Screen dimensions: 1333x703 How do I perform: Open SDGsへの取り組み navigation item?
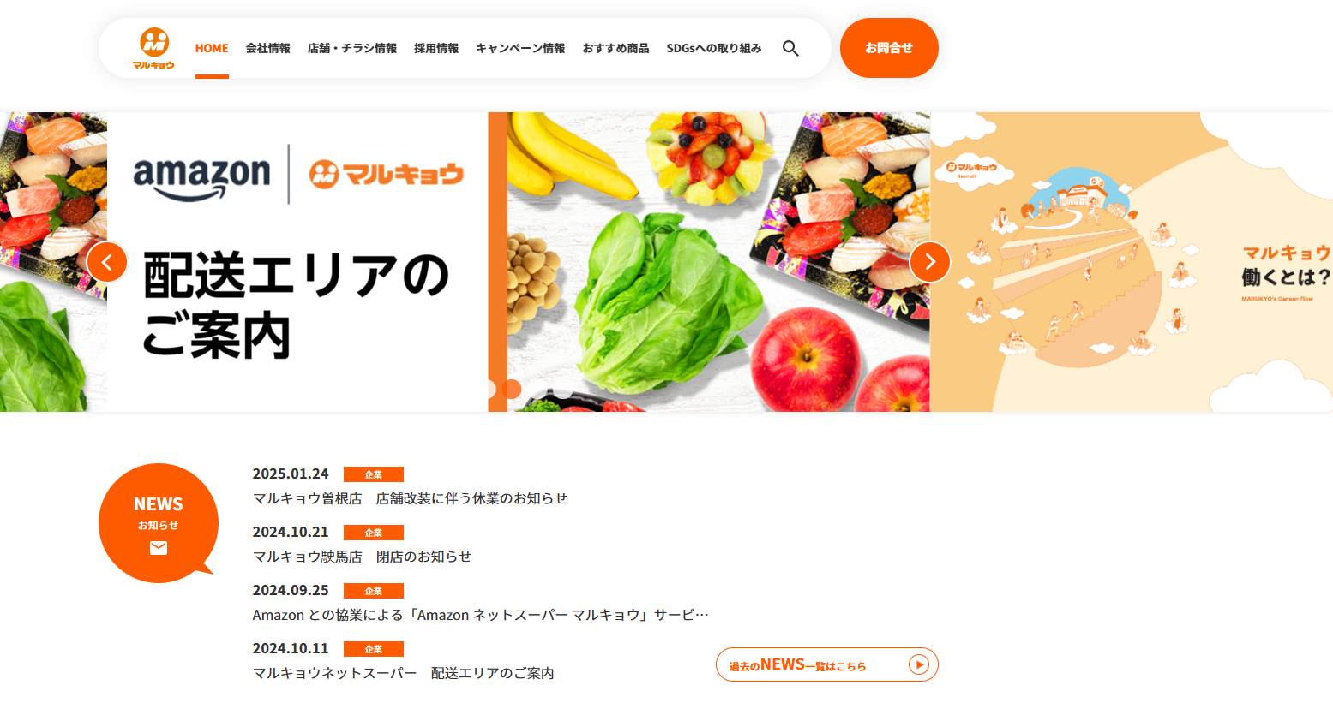(x=714, y=49)
